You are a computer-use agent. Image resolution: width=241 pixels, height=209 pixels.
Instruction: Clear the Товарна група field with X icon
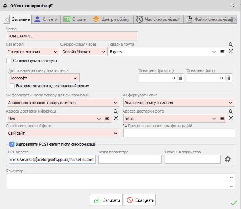tap(231, 52)
